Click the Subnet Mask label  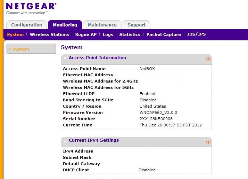[77, 157]
